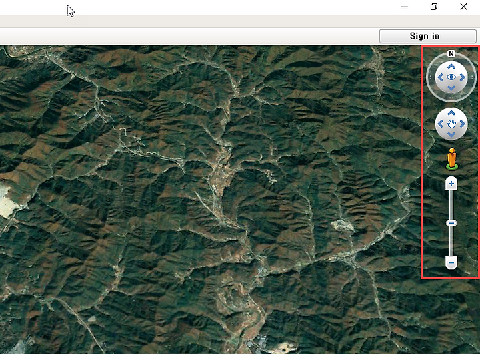Click the eye icon in Look joystick
Image resolution: width=480 pixels, height=354 pixels.
click(451, 77)
